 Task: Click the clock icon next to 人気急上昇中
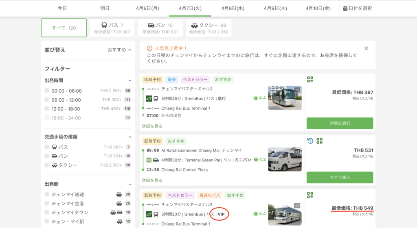(149, 48)
